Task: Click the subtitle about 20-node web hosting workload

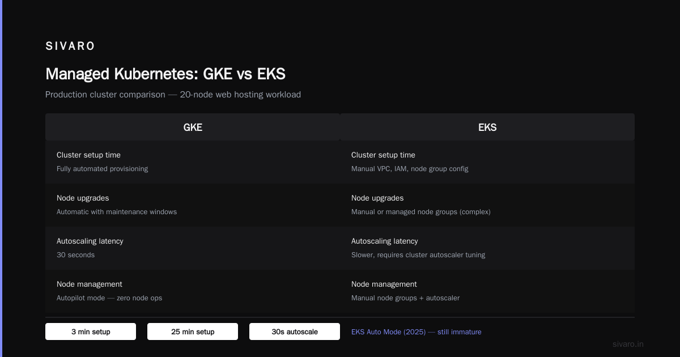Action: point(173,95)
